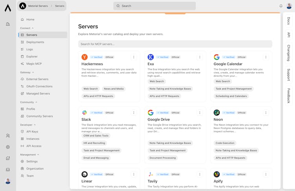Click the Google Drive logo icon
Screen dimensions: 295x191
pos(151,113)
